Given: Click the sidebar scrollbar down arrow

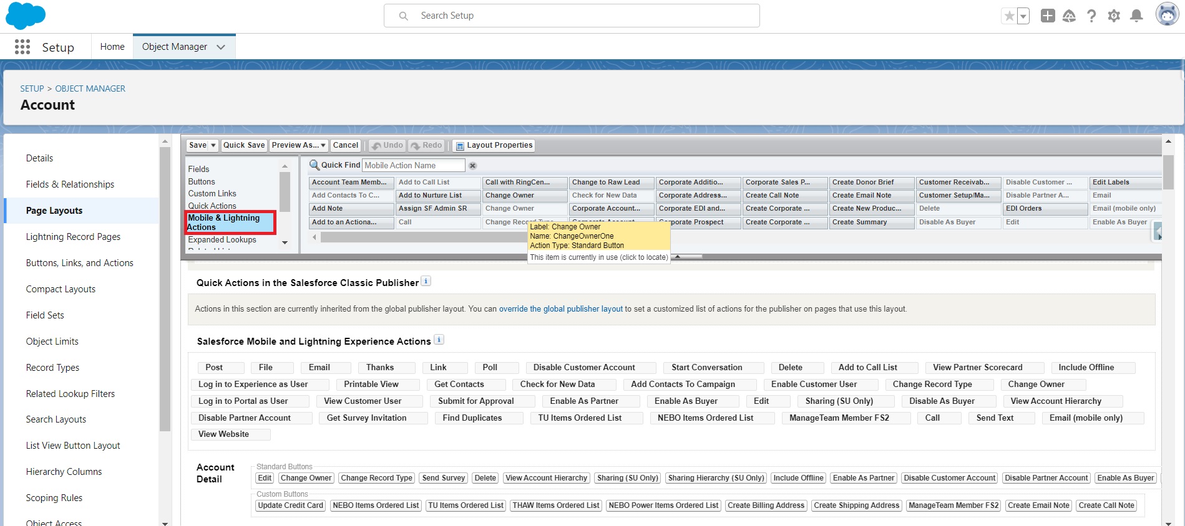Looking at the screenshot, I should click(x=165, y=523).
